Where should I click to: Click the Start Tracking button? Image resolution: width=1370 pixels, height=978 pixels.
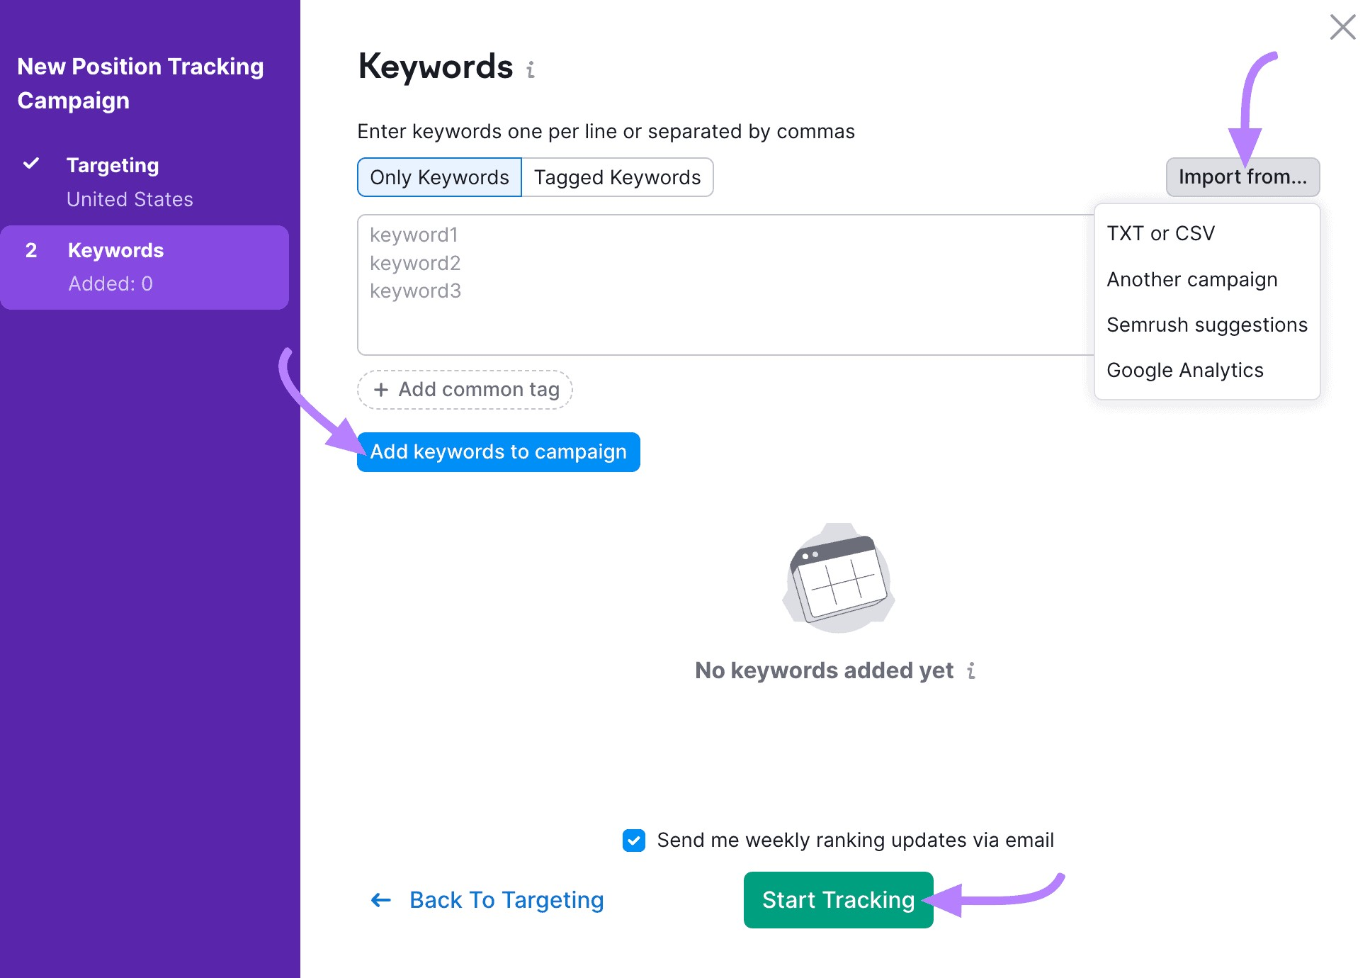837,899
